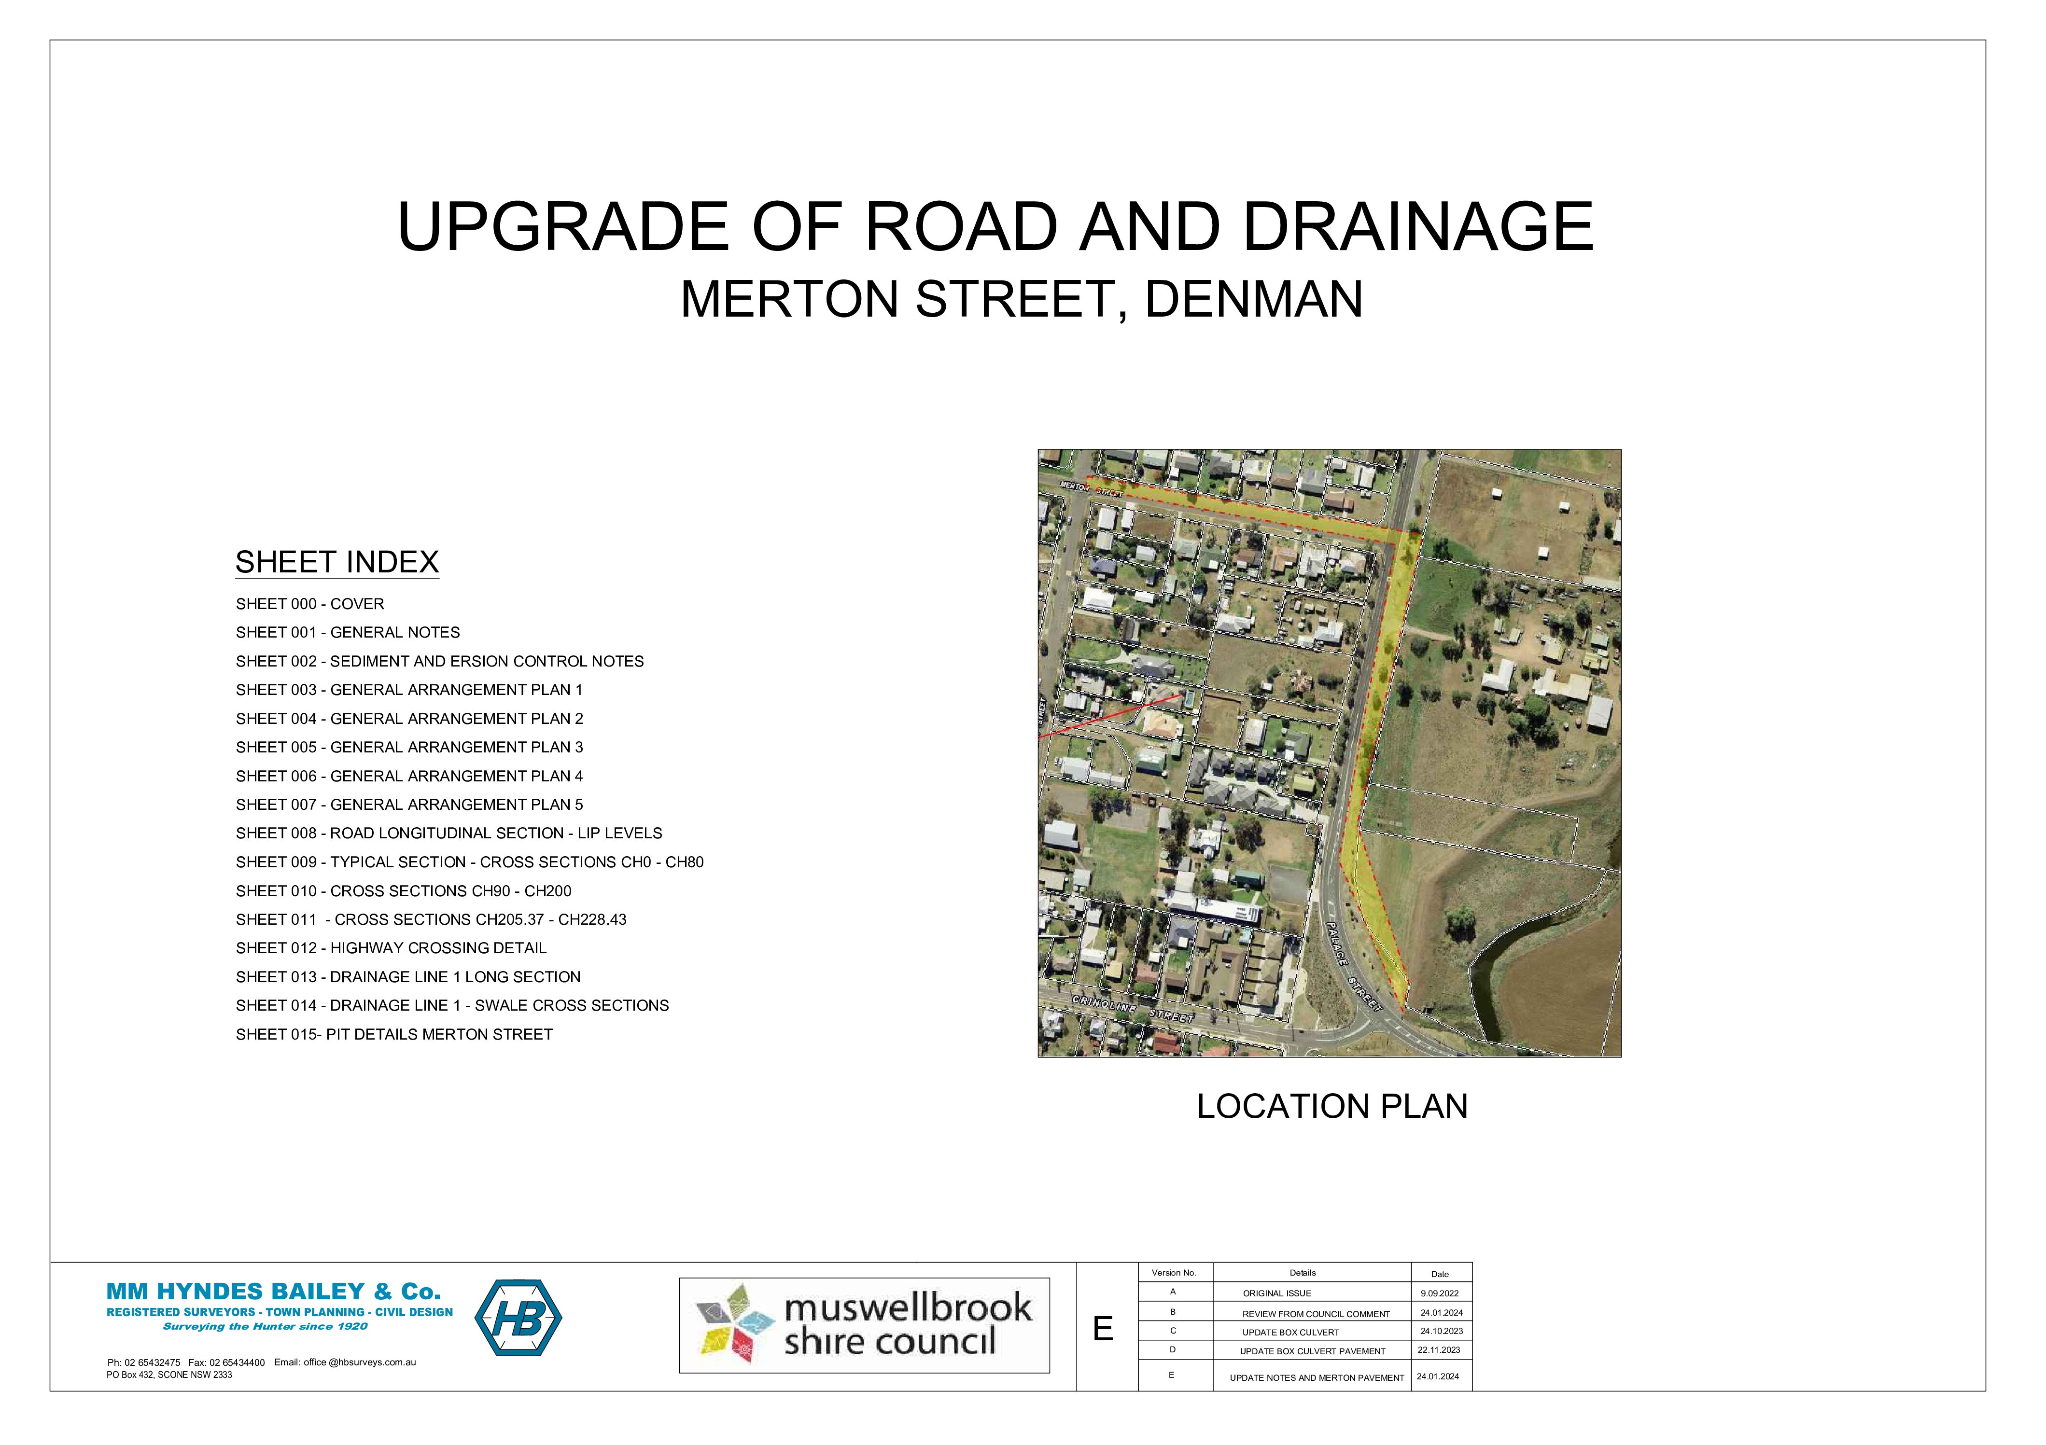Click 'UPDATE BOX CULVERT PAVEMENT' revision detail
This screenshot has height=1445, width=2046.
[x=1313, y=1351]
